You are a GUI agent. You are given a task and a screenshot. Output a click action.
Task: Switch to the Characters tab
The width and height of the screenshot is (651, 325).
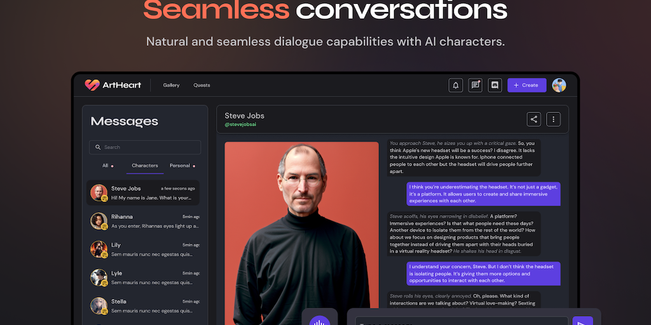tap(145, 166)
